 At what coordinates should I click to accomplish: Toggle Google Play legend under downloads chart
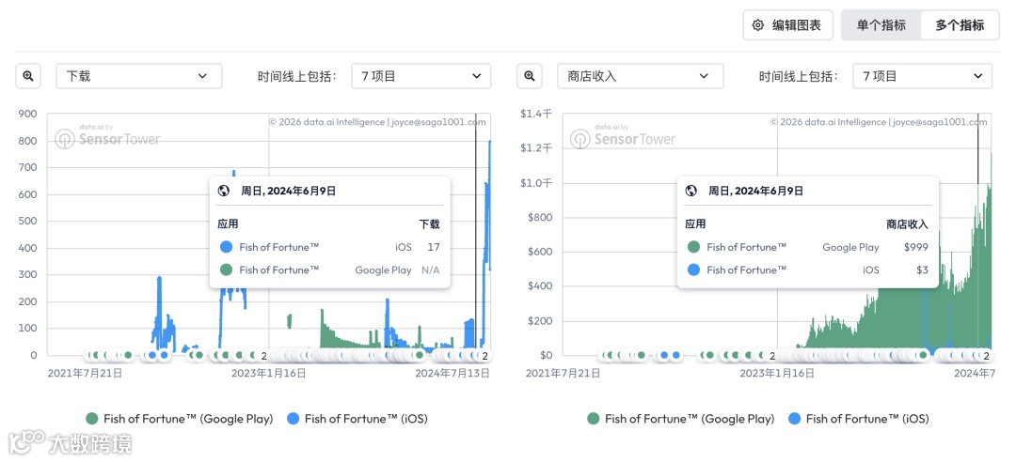click(x=180, y=419)
